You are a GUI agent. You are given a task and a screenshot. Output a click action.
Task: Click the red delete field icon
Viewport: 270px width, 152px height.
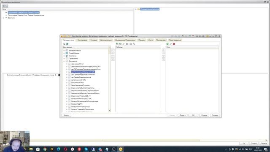[174, 44]
